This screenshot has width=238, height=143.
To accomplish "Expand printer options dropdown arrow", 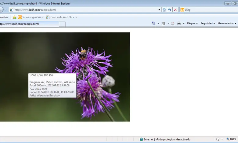I will (x=184, y=23).
